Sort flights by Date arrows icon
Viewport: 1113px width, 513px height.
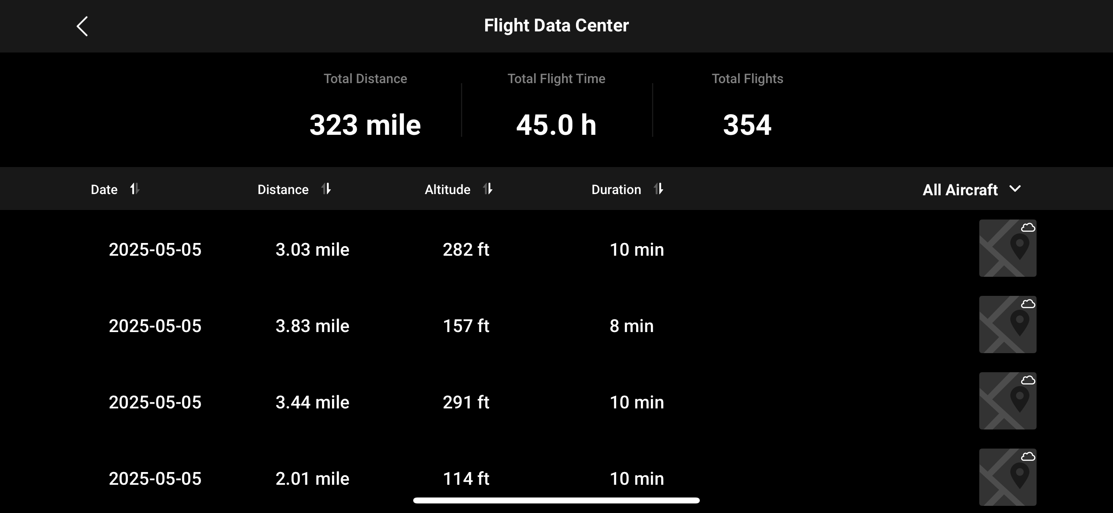click(135, 189)
